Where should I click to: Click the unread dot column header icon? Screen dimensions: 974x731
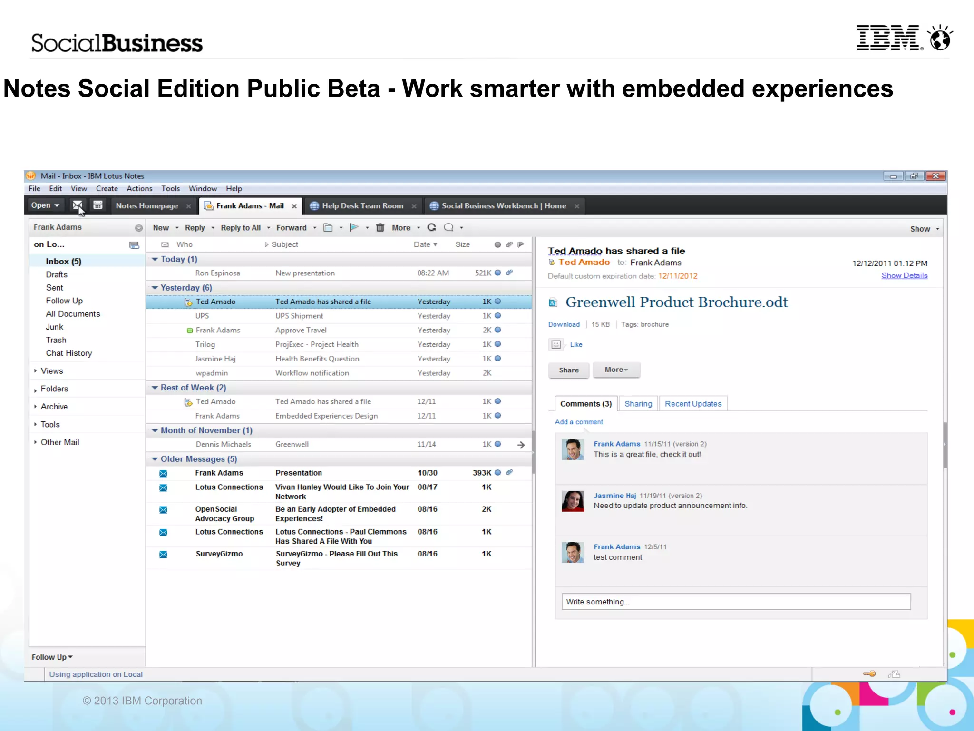[x=497, y=244]
